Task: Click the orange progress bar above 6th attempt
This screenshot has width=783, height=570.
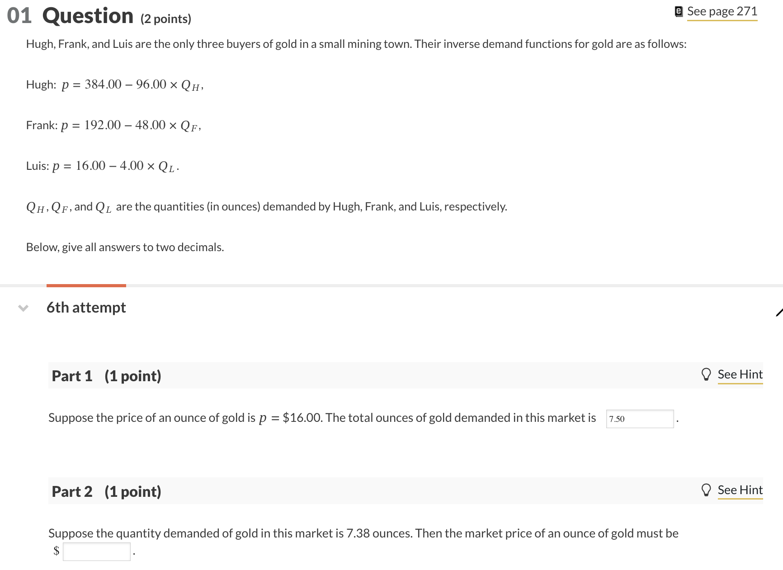Action: pyautogui.click(x=86, y=285)
